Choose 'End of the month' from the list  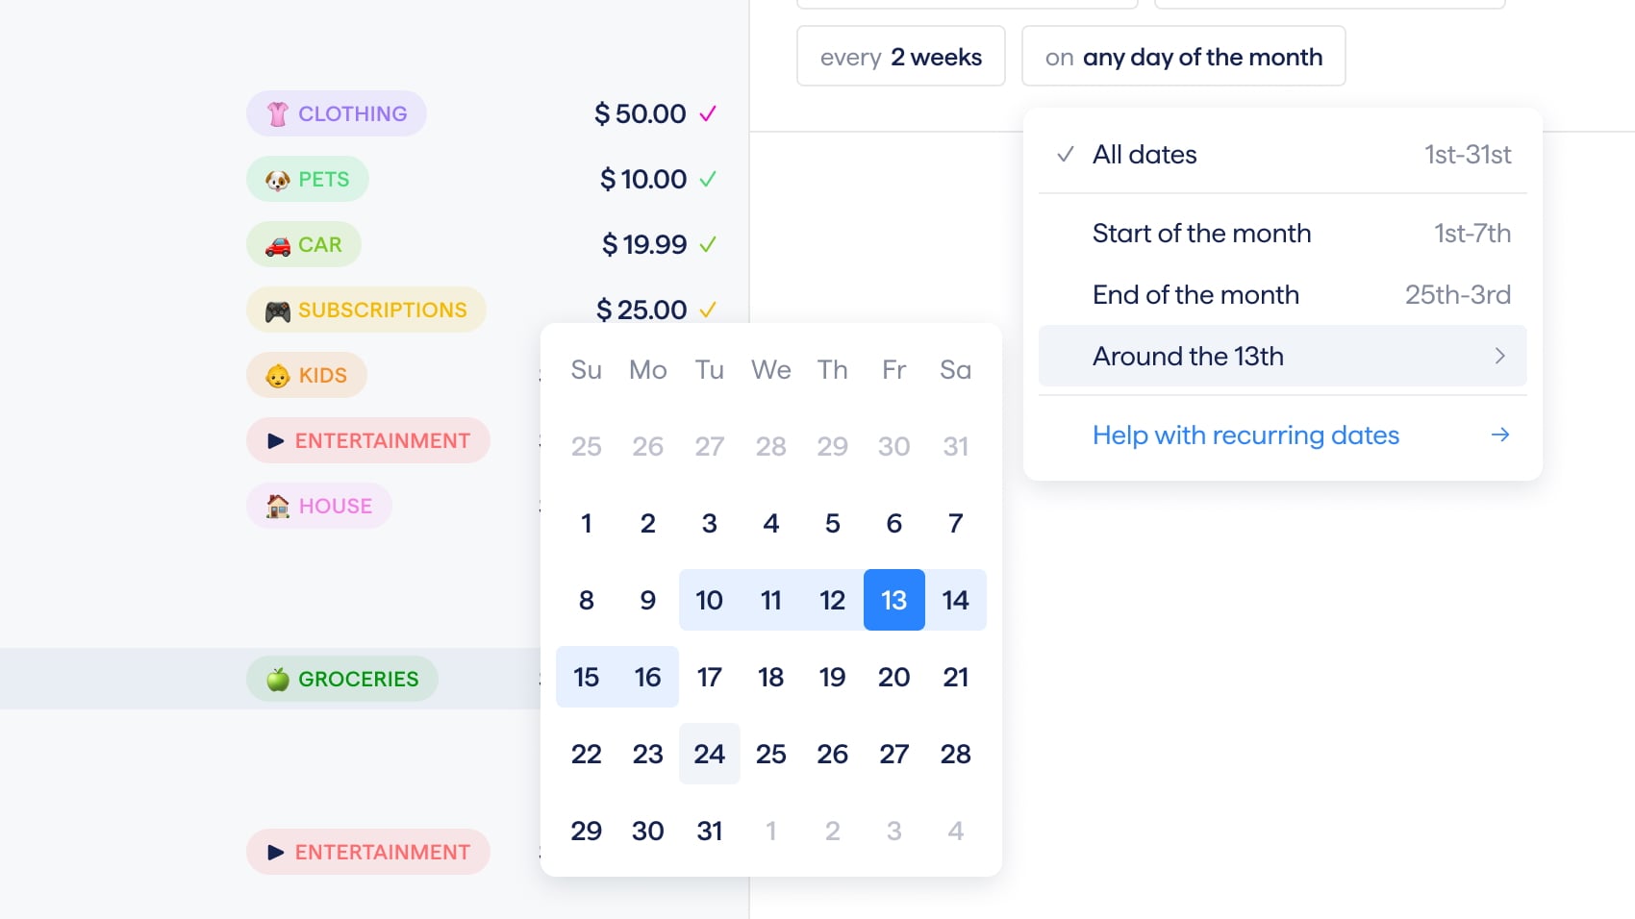pos(1195,295)
